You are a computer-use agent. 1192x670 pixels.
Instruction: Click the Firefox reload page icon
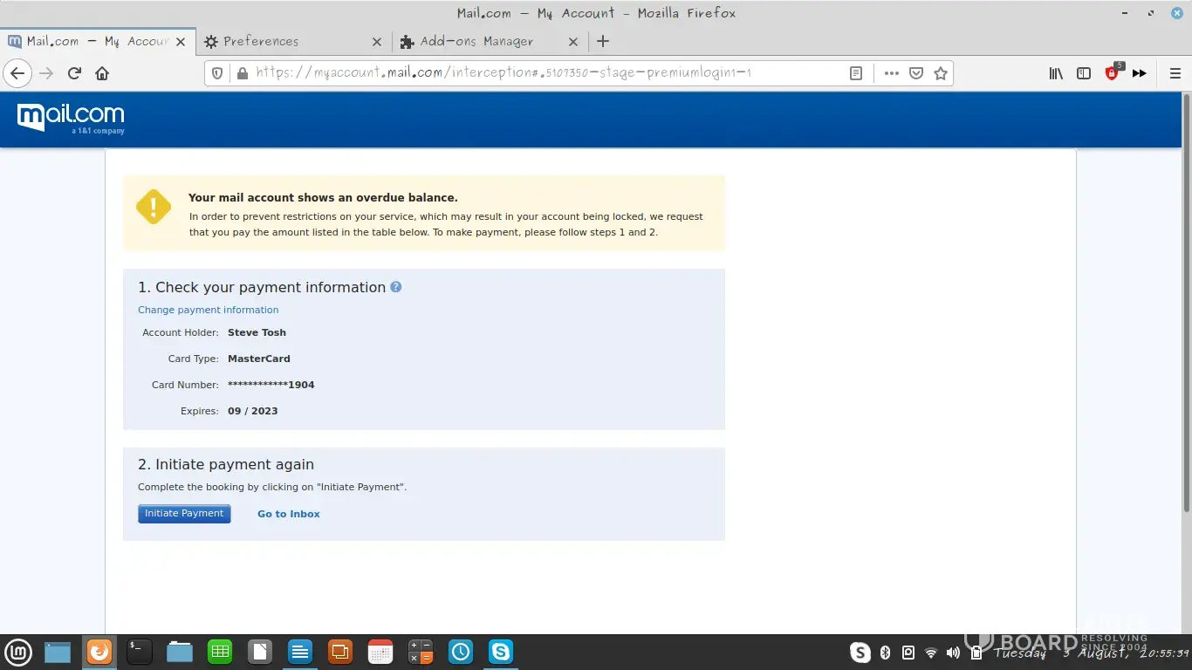[x=74, y=73]
